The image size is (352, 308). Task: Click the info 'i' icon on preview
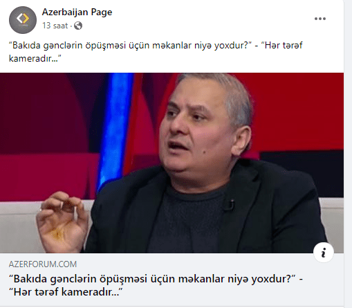pyautogui.click(x=324, y=253)
